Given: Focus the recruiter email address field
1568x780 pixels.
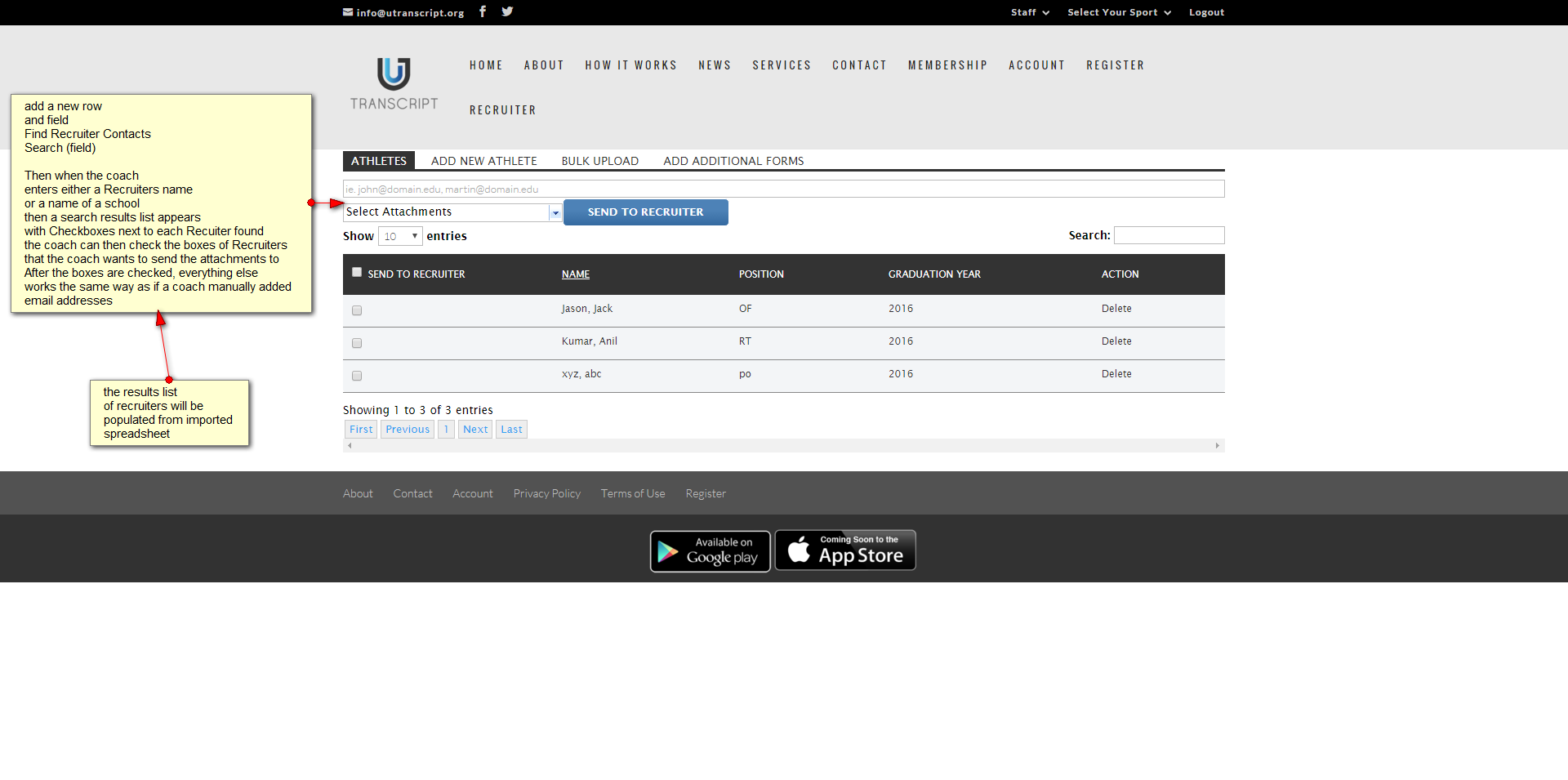Looking at the screenshot, I should pyautogui.click(x=784, y=189).
